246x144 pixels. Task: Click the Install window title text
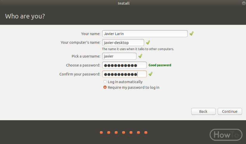coord(124,3)
